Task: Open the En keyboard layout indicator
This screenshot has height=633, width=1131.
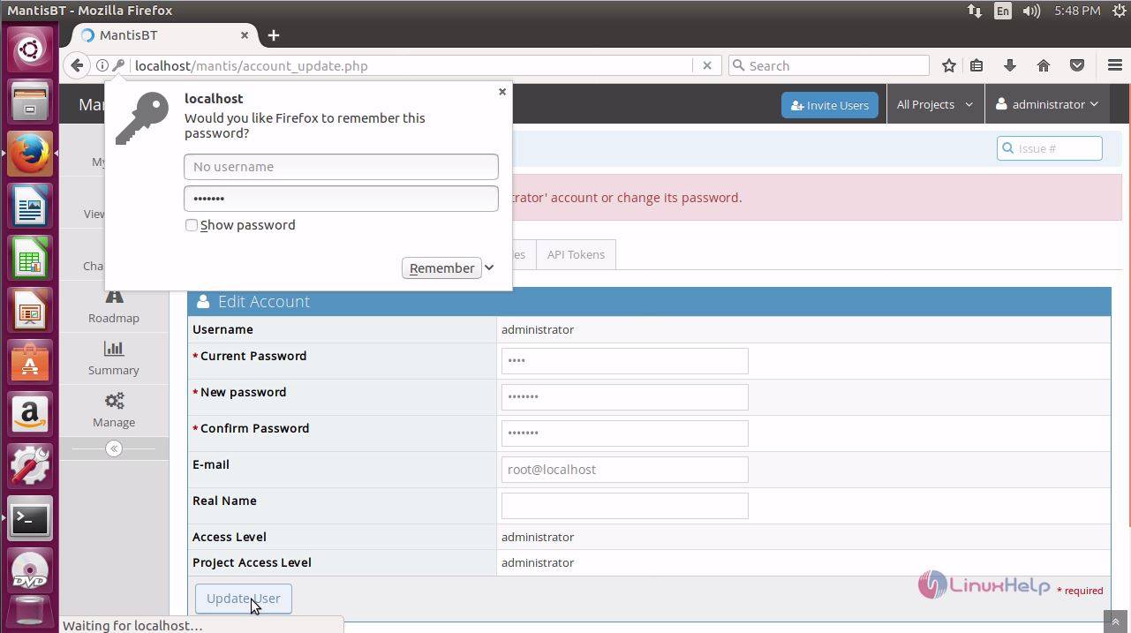Action: [x=1002, y=11]
